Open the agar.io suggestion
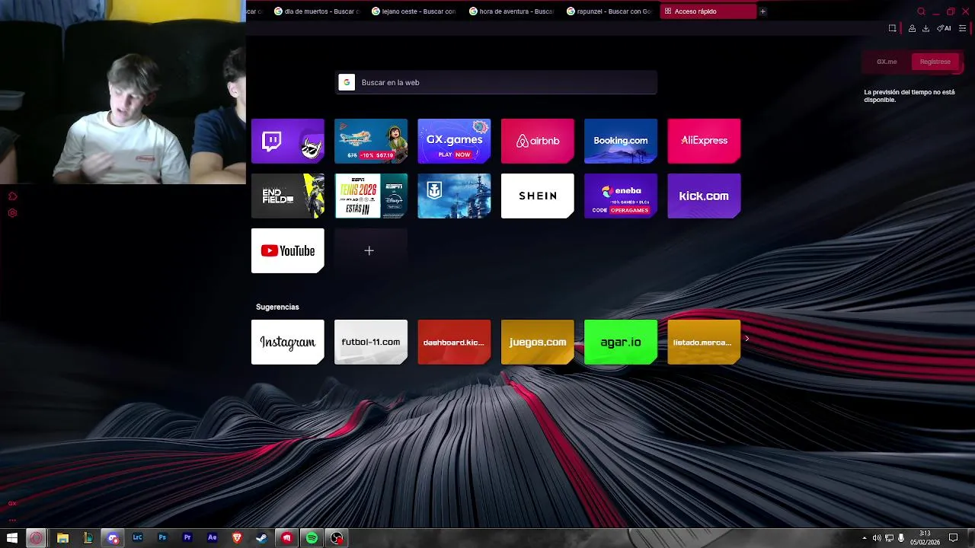The image size is (975, 548). tap(621, 342)
